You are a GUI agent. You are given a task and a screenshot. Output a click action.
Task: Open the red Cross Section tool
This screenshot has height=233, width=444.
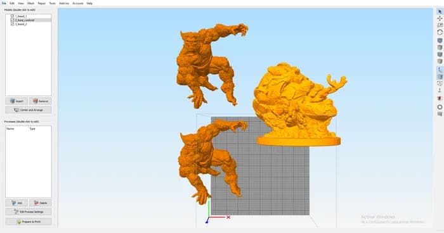[440, 99]
